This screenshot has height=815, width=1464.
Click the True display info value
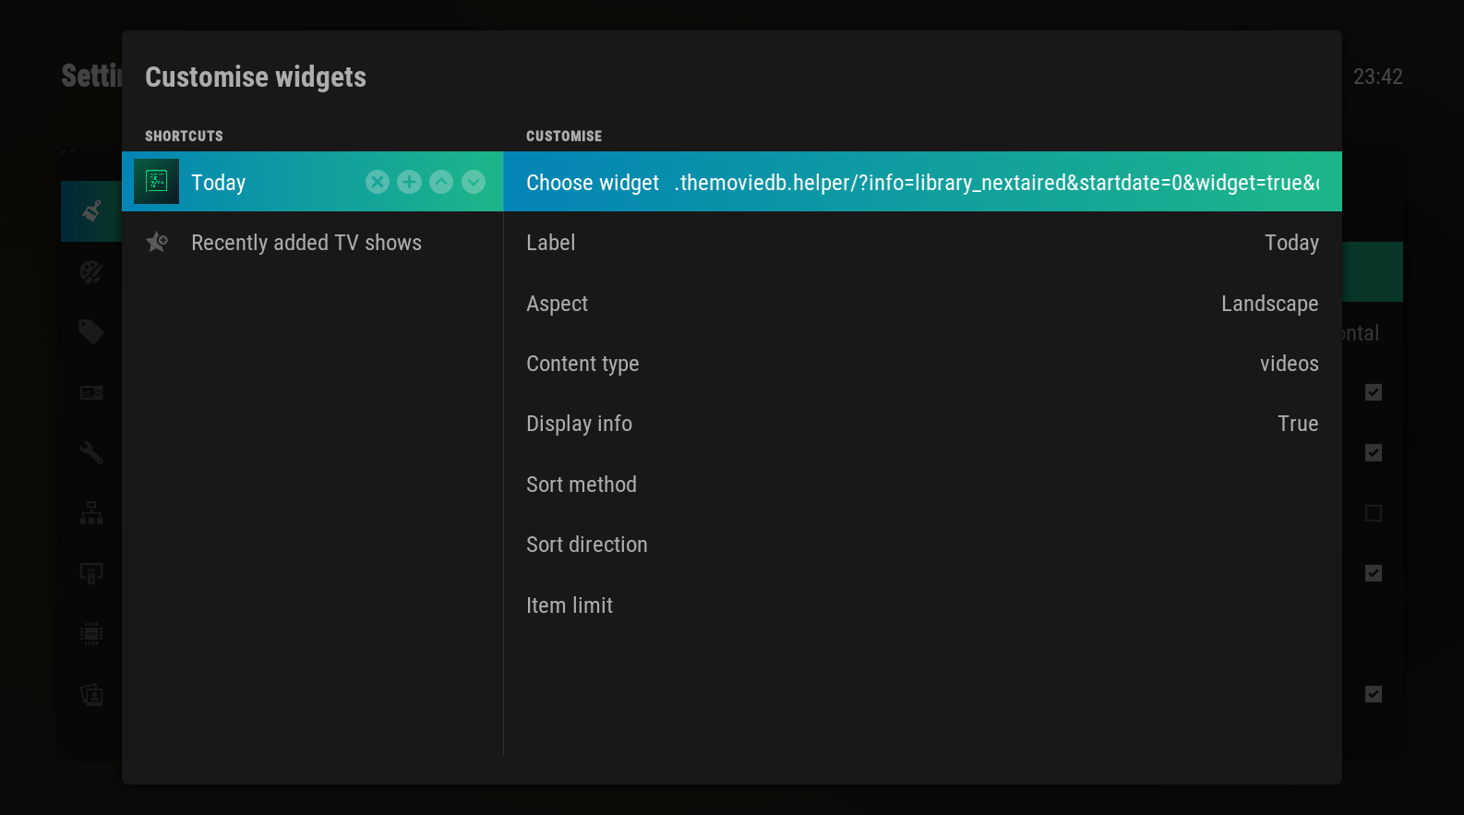[x=1298, y=424]
